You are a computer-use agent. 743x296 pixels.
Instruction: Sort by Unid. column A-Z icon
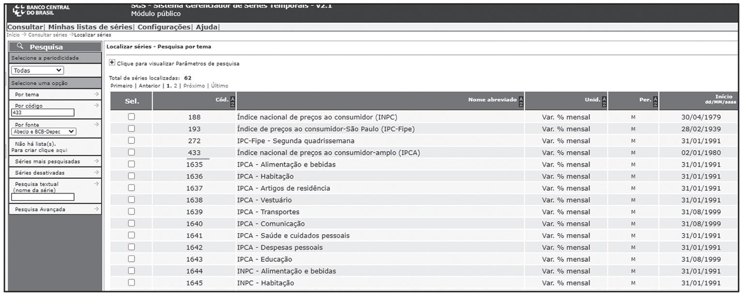point(605,101)
